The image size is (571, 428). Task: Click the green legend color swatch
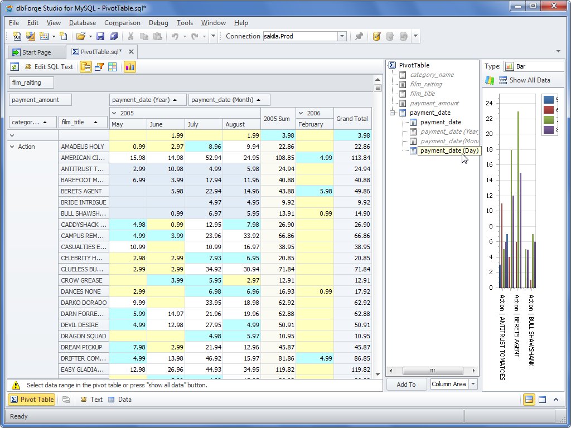[549, 120]
